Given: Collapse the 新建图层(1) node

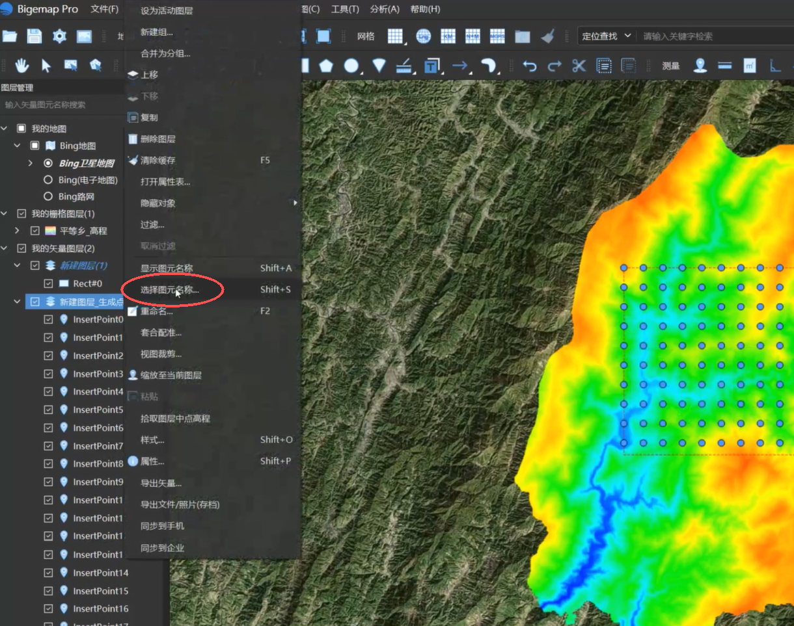Looking at the screenshot, I should tap(18, 265).
